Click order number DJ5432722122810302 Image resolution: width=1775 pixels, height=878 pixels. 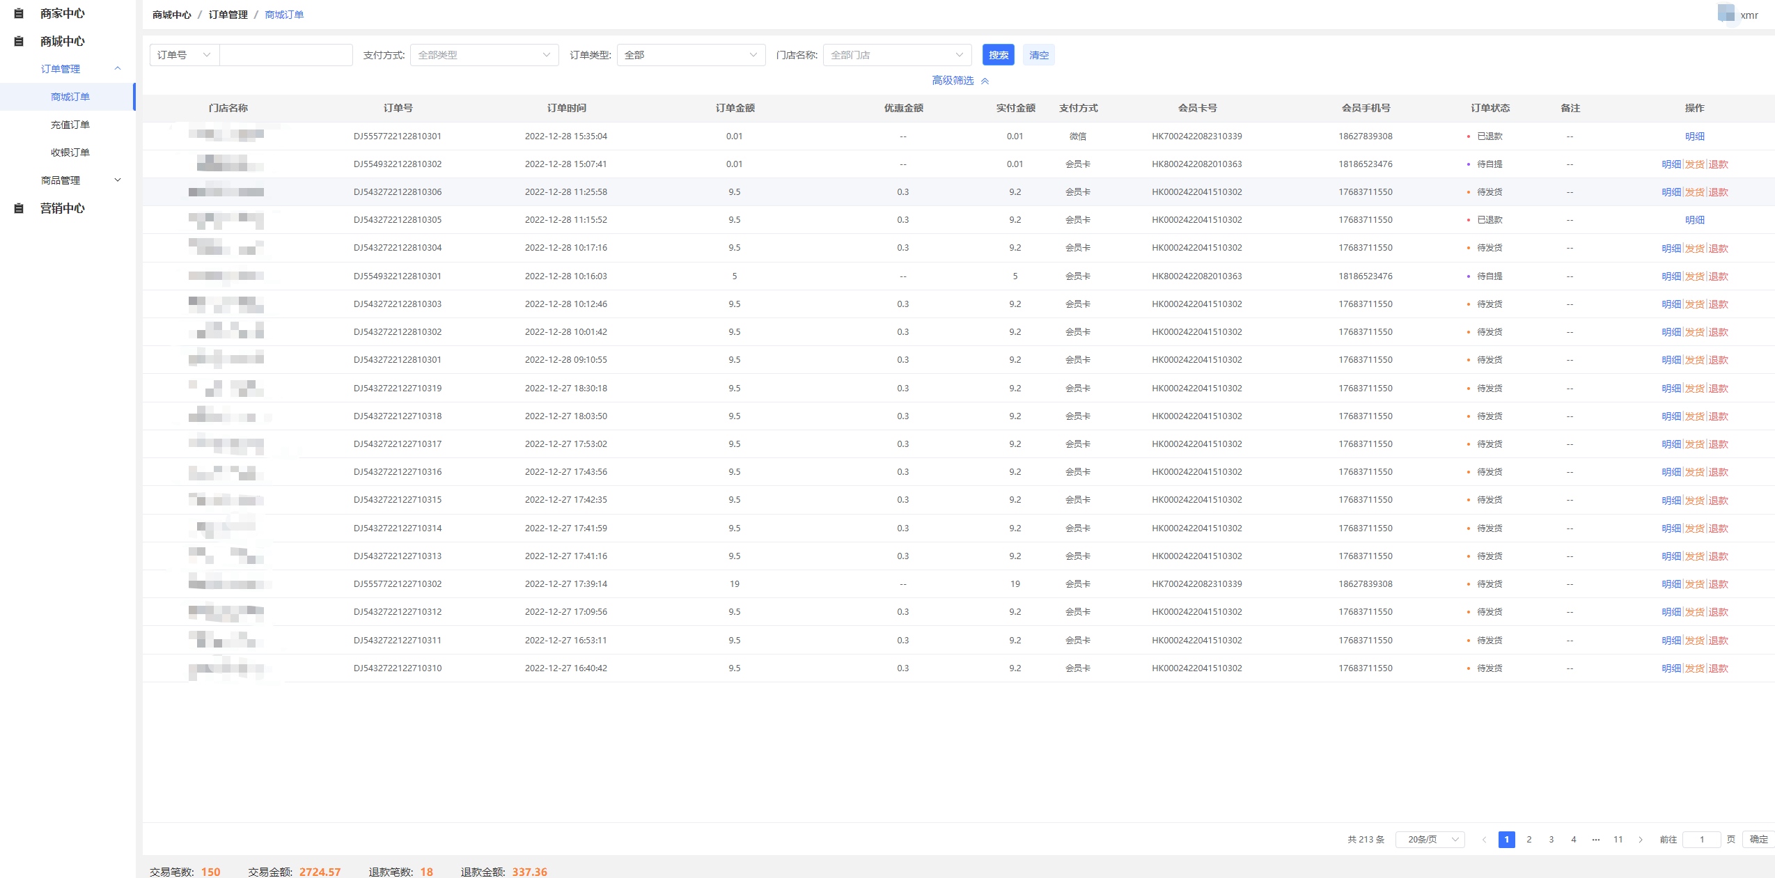tap(397, 331)
